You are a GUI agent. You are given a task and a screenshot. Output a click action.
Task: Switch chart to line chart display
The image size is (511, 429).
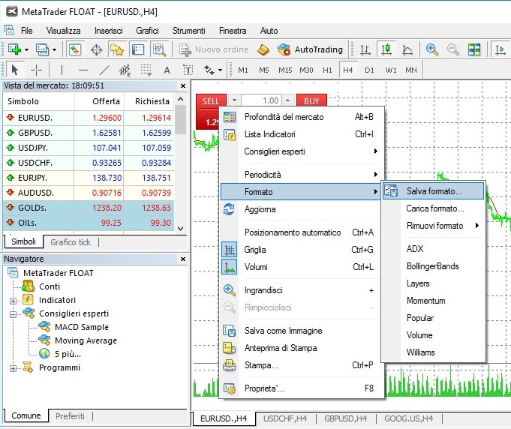407,49
